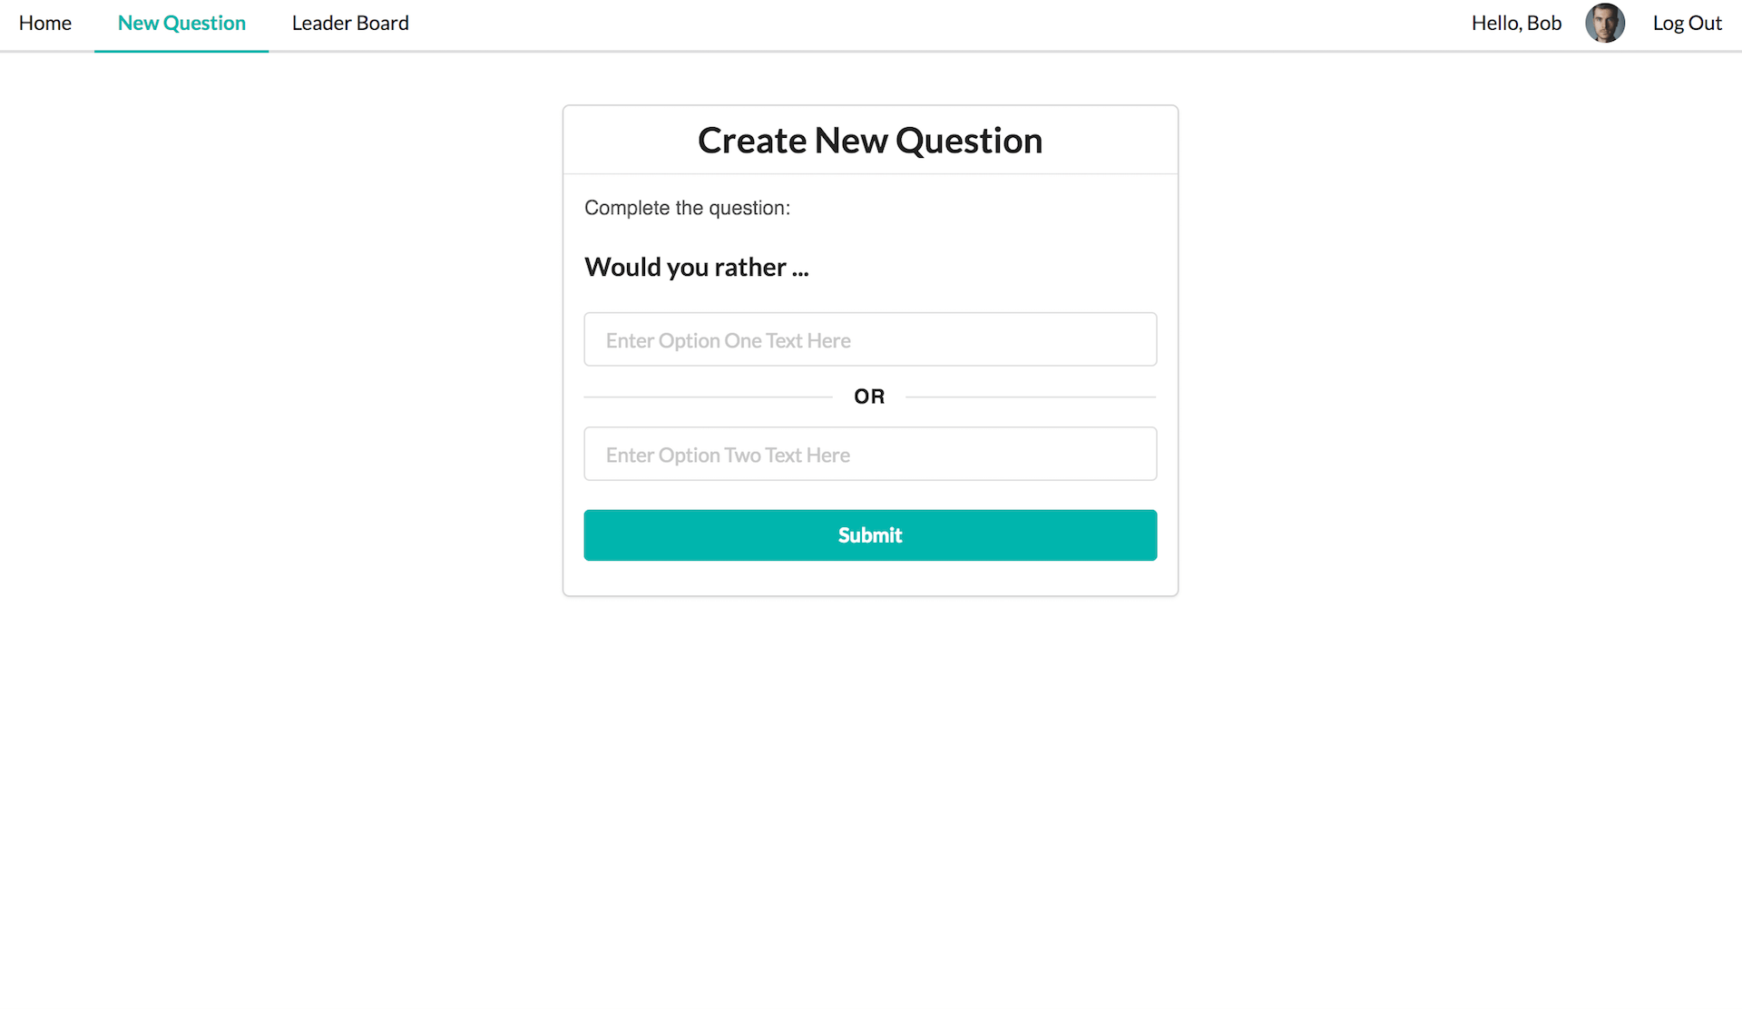Go to the Home page
1742x1009 pixels.
pyautogui.click(x=44, y=24)
